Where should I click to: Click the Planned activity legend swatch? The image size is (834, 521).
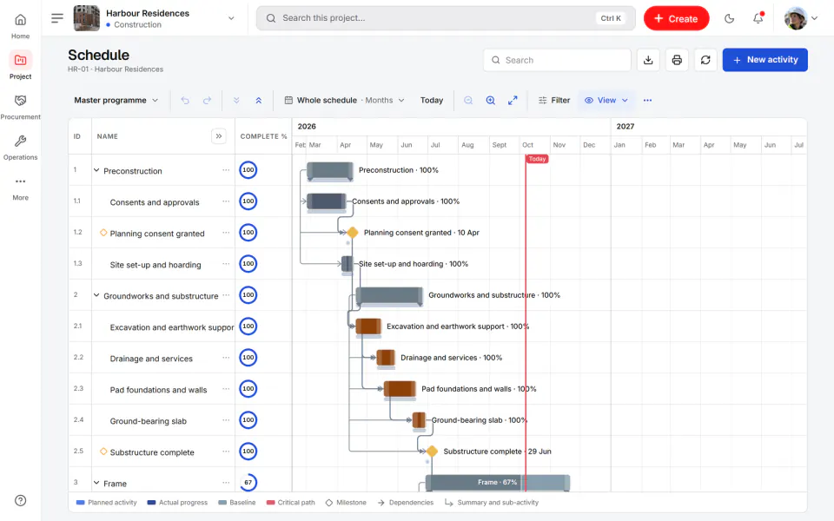point(80,503)
